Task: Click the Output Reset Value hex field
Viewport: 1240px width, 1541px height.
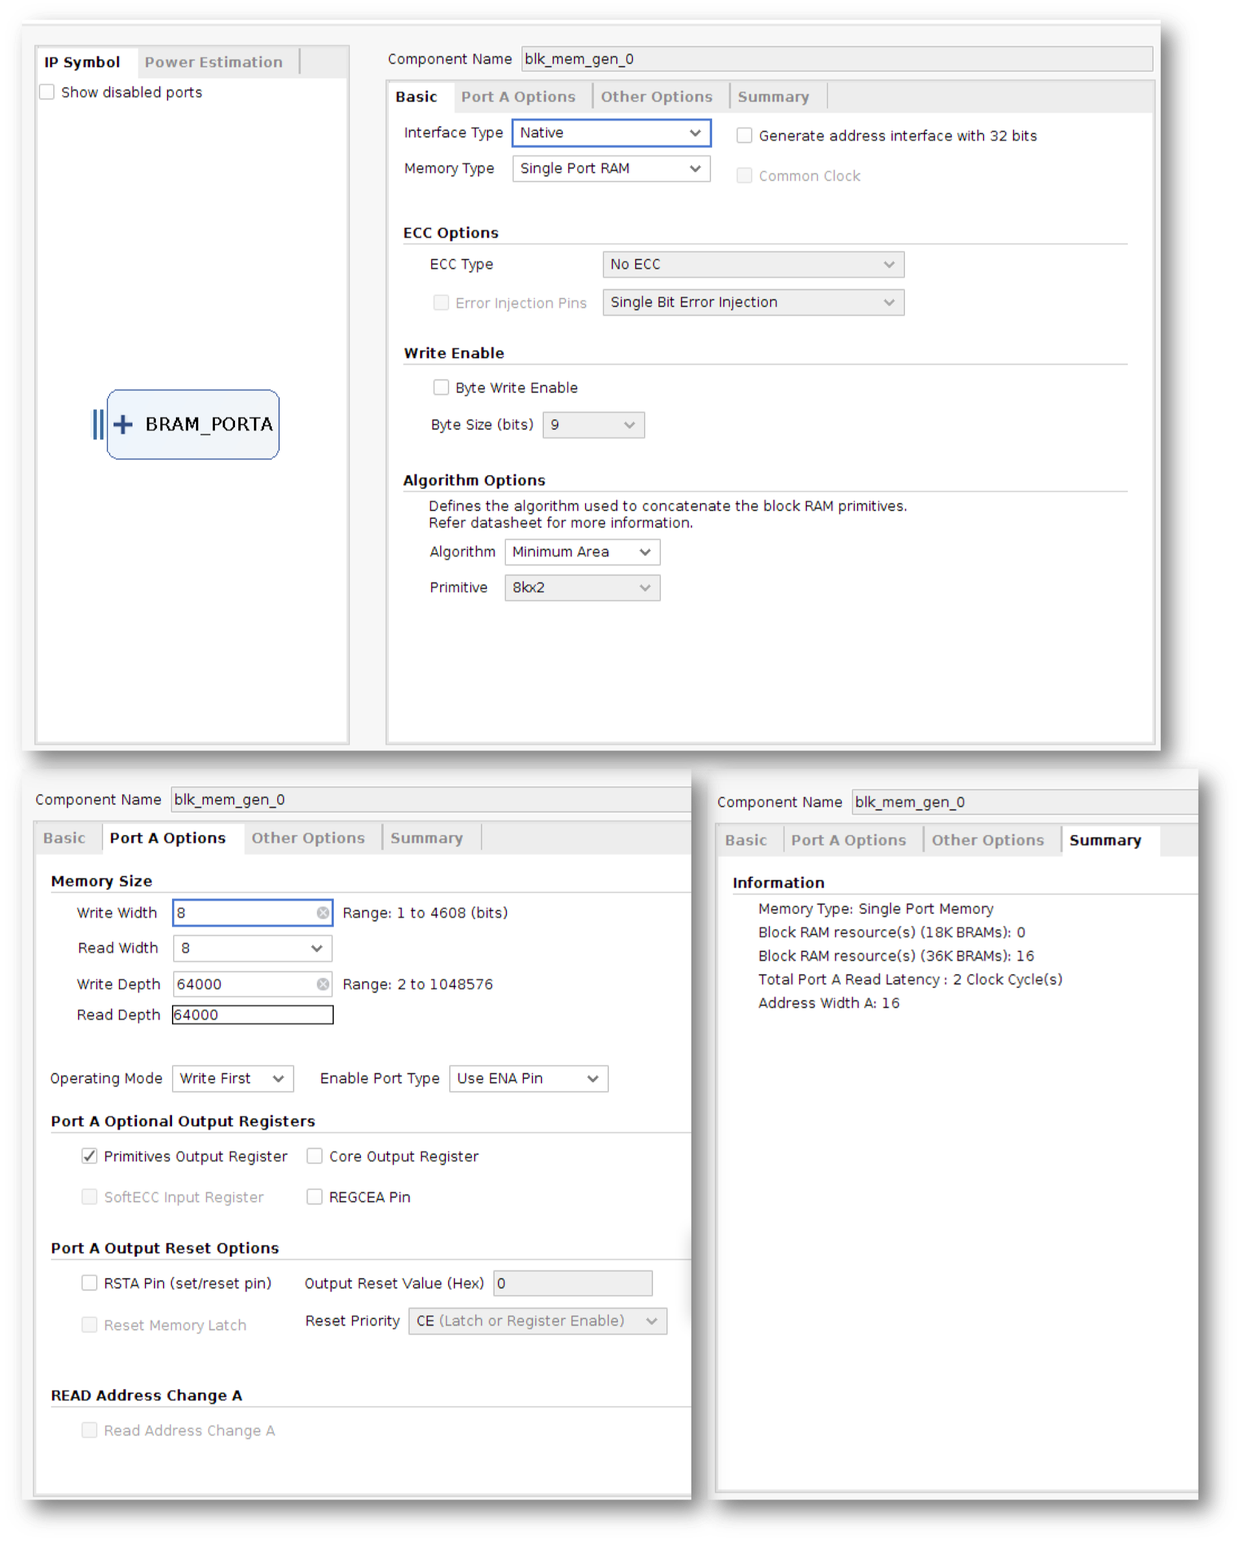Action: tap(572, 1283)
